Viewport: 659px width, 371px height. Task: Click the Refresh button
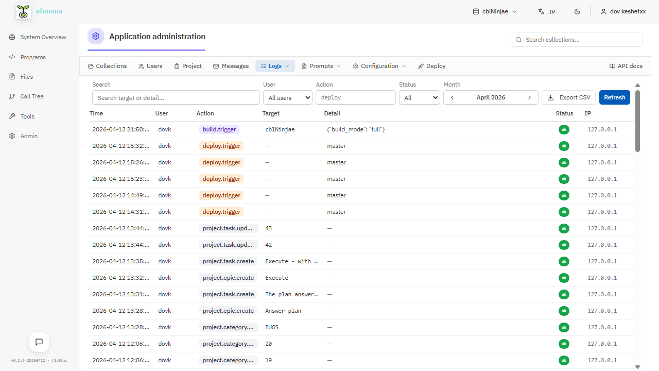click(614, 97)
